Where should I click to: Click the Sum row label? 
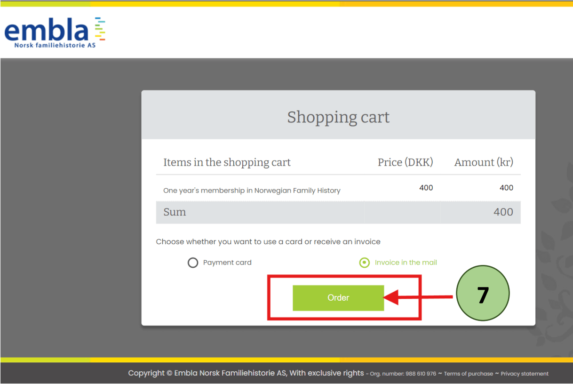coord(175,212)
